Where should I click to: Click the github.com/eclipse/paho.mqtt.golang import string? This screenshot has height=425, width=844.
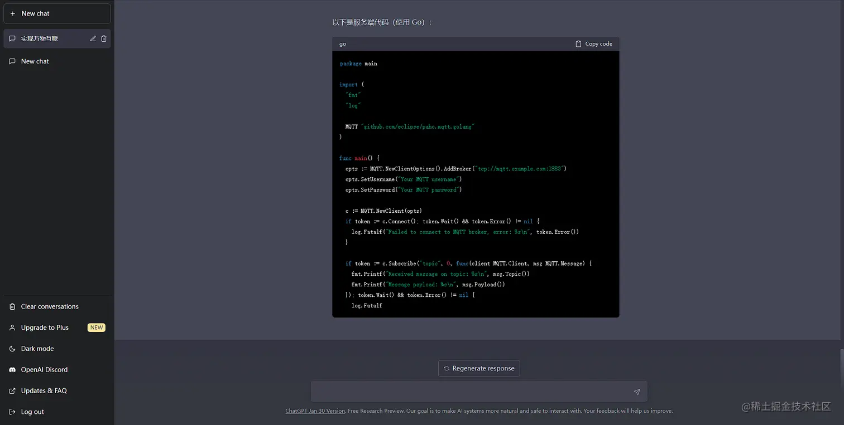point(418,127)
